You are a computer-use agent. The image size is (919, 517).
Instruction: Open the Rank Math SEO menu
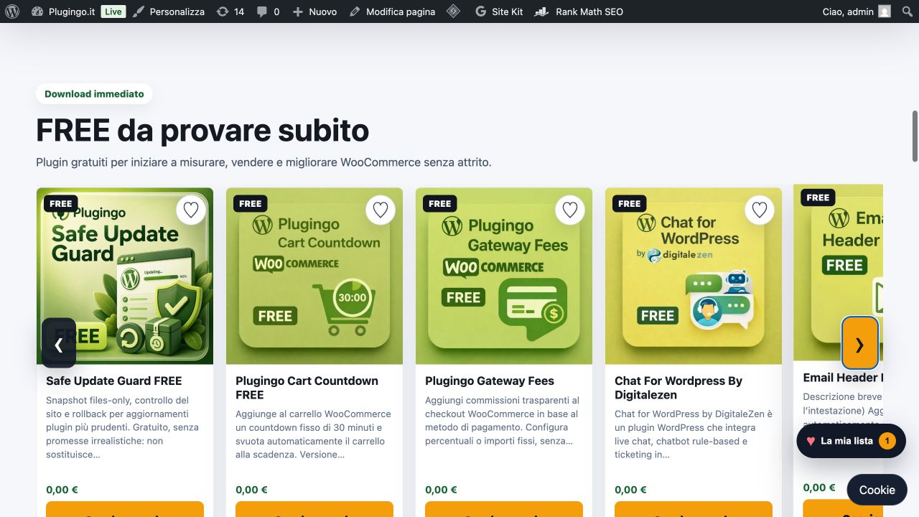click(x=579, y=11)
